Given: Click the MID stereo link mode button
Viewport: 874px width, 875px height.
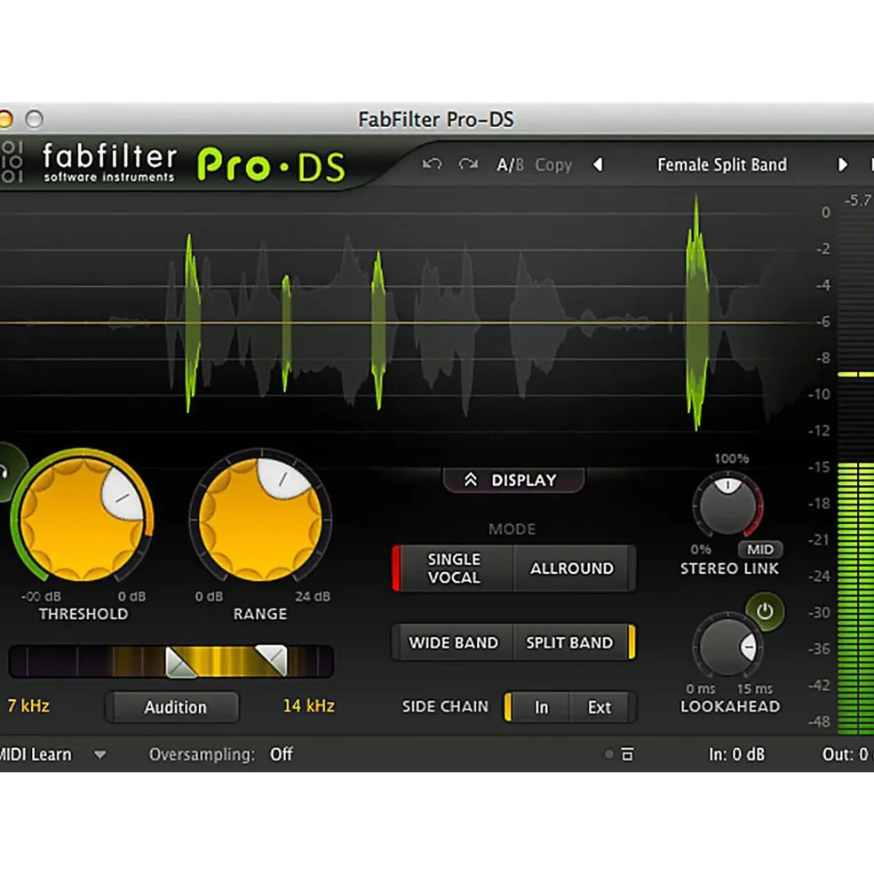Looking at the screenshot, I should click(760, 550).
